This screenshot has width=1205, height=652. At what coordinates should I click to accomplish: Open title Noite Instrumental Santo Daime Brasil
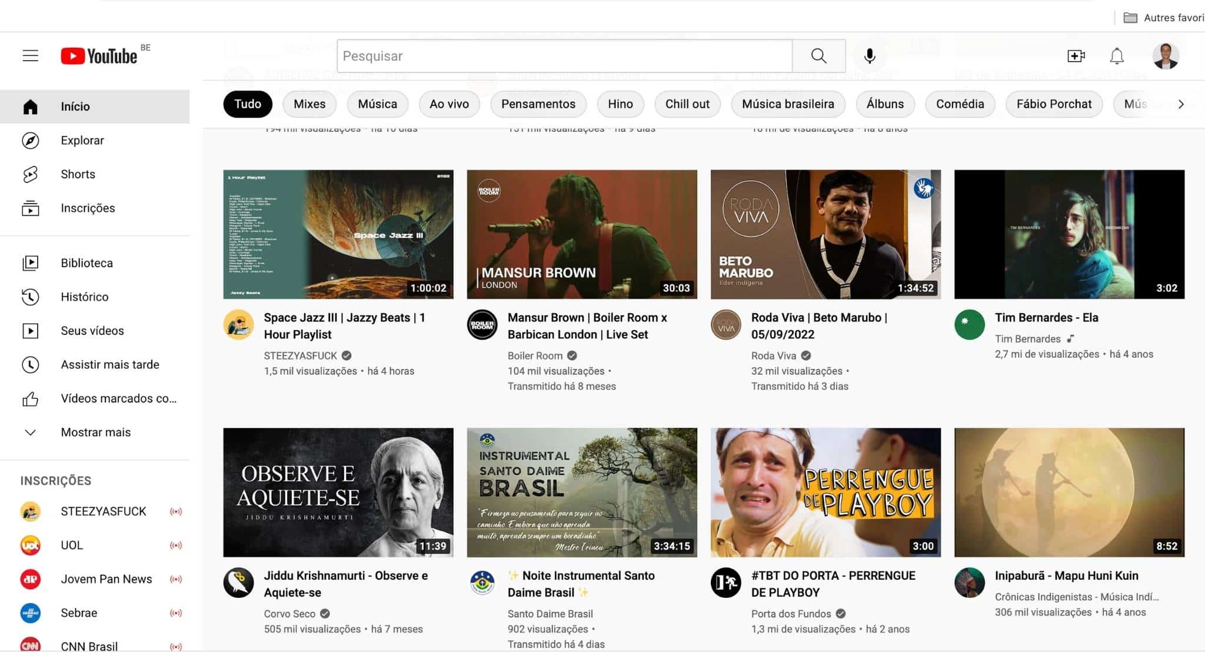click(581, 584)
